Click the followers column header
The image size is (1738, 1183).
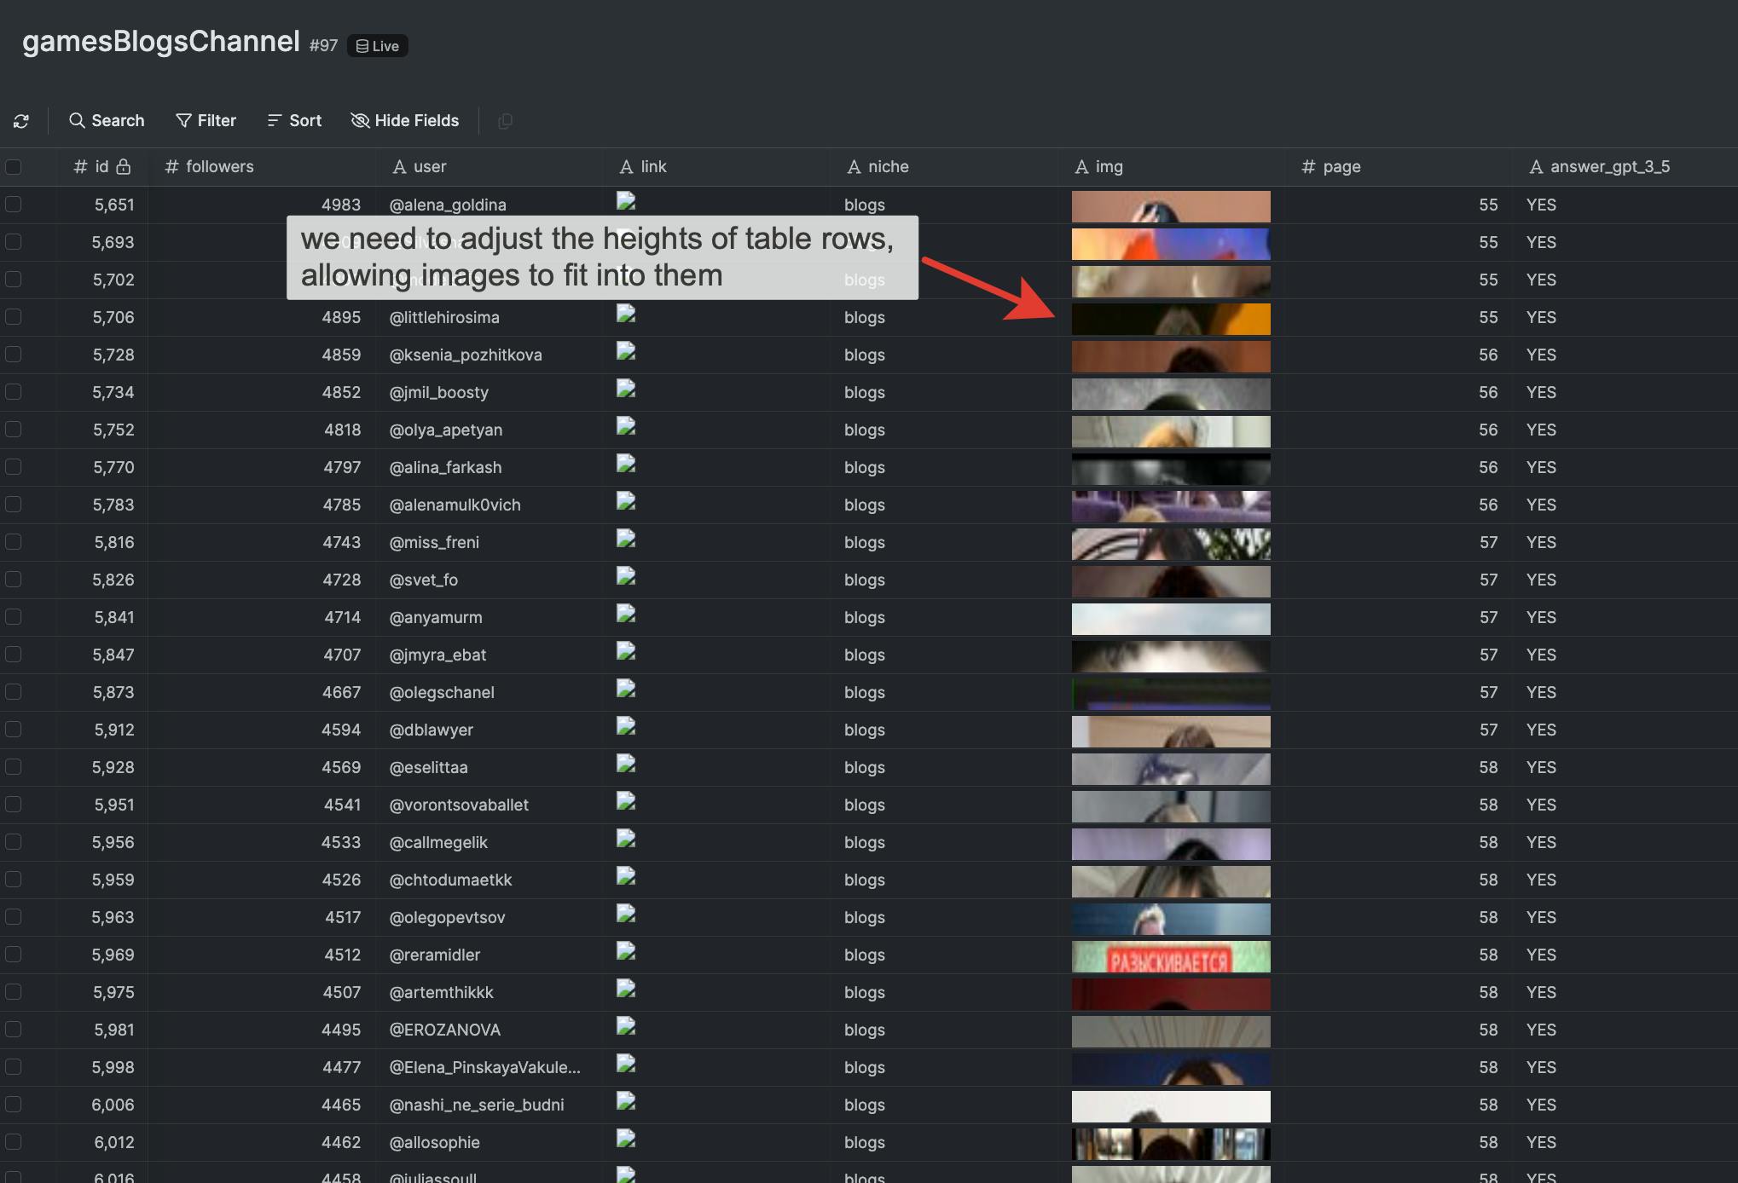pos(219,167)
